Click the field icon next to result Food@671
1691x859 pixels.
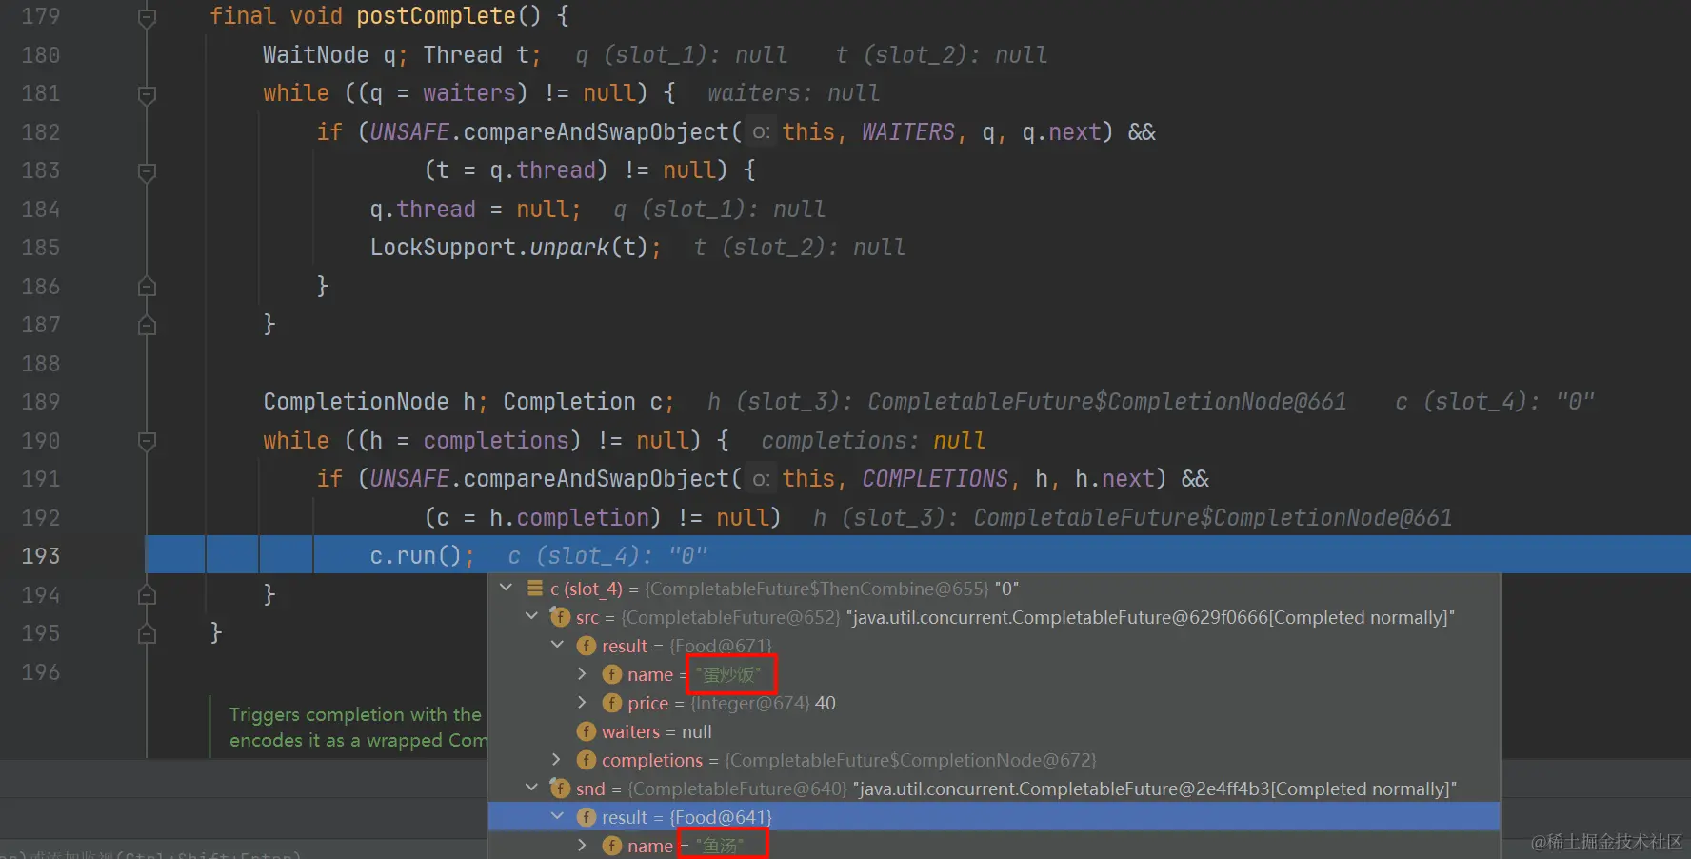[x=587, y=646]
